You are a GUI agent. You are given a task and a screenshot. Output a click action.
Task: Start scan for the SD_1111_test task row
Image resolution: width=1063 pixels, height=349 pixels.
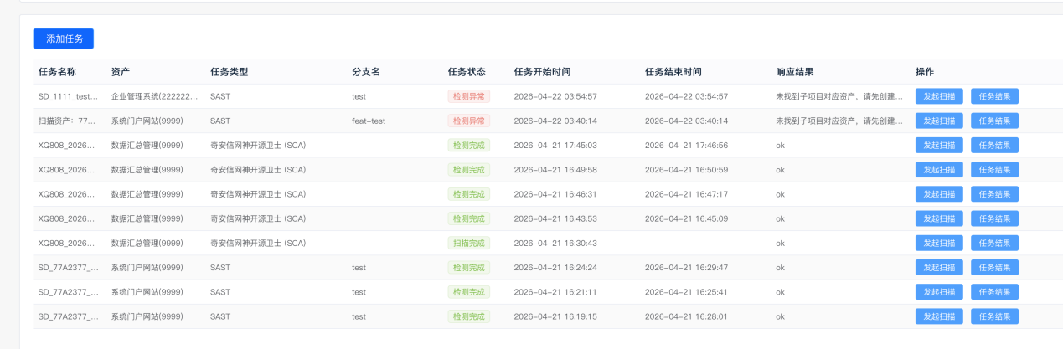[939, 96]
